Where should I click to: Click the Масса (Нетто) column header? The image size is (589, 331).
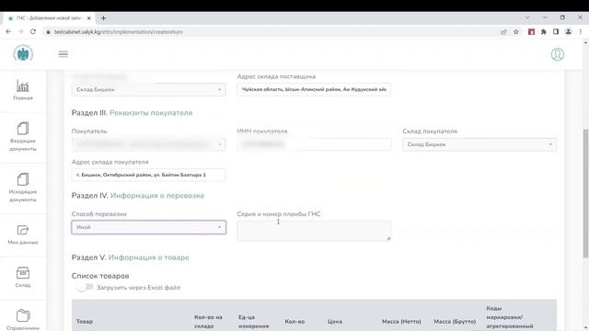401,322
